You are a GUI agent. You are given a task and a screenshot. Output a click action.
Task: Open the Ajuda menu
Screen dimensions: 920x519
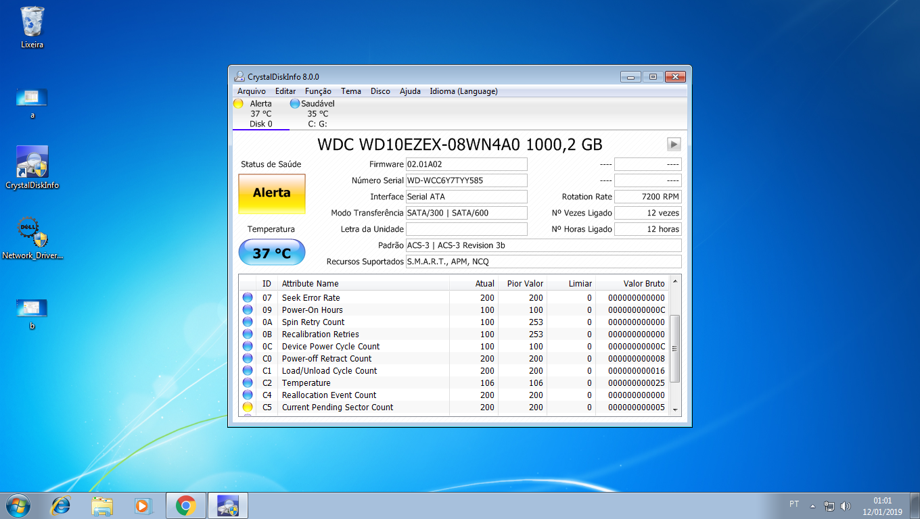click(410, 91)
